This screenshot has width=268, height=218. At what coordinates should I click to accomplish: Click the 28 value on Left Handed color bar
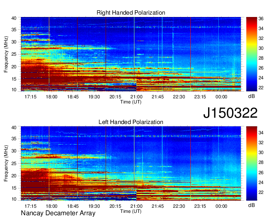(x=261, y=162)
